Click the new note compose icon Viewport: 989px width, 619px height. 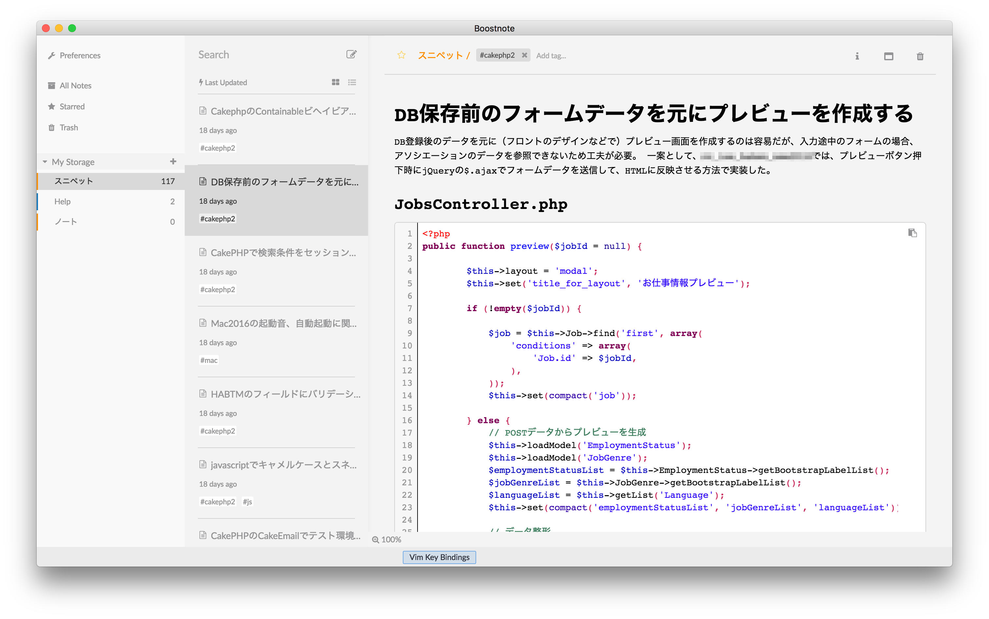(x=351, y=54)
